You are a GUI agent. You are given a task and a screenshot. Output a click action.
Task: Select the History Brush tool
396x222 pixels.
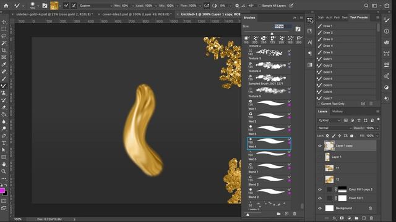[4, 100]
